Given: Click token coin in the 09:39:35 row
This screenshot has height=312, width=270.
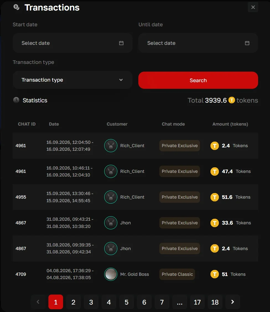Looking at the screenshot, I should click(214, 249).
